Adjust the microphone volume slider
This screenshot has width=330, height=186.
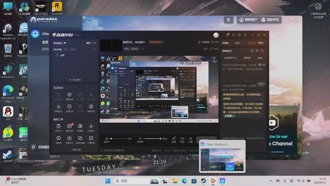pos(120,138)
